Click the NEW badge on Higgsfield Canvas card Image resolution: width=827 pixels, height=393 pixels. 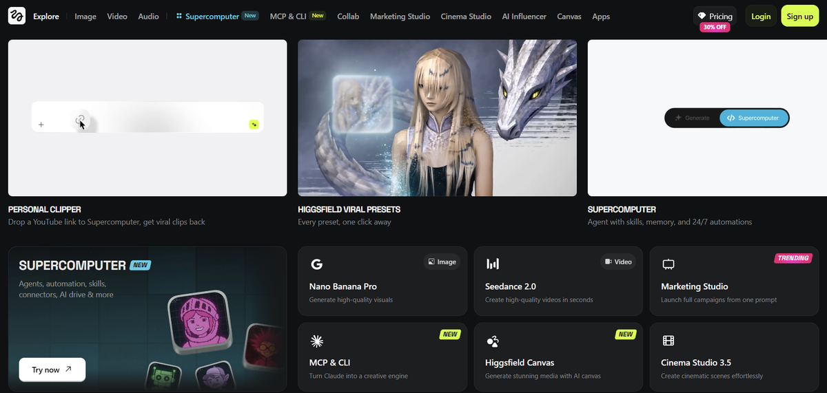625,334
